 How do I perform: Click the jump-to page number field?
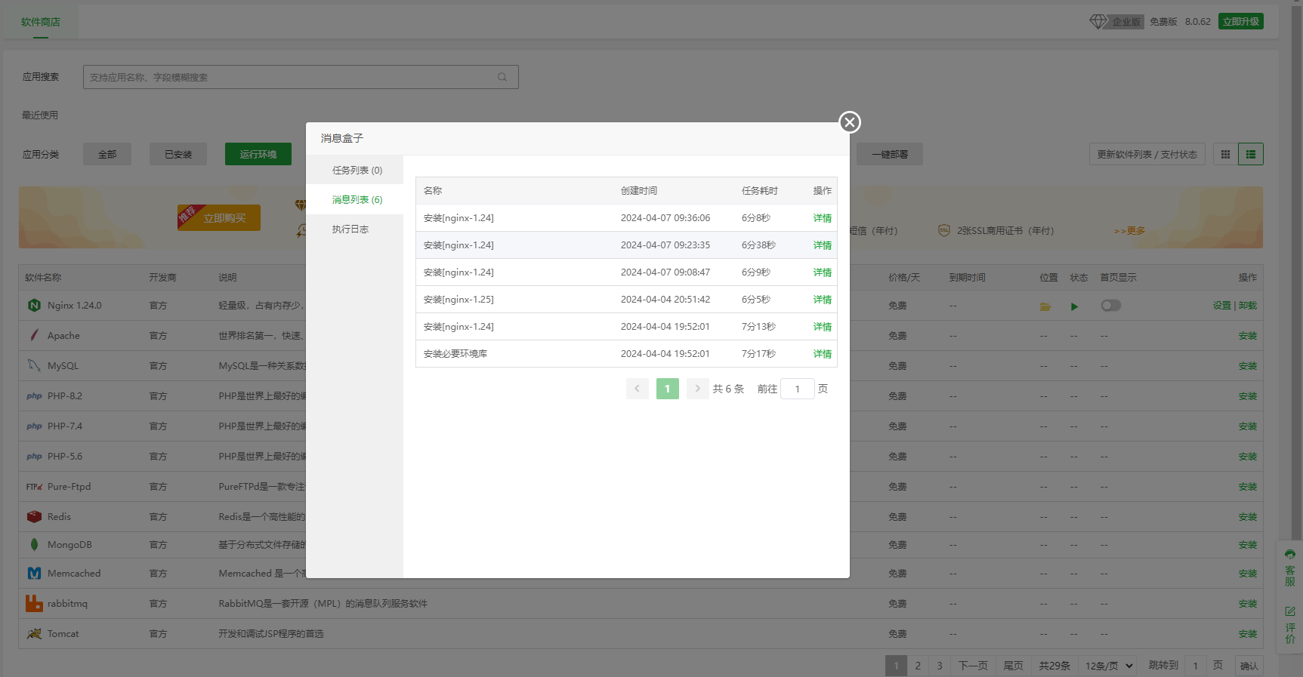coord(1195,666)
